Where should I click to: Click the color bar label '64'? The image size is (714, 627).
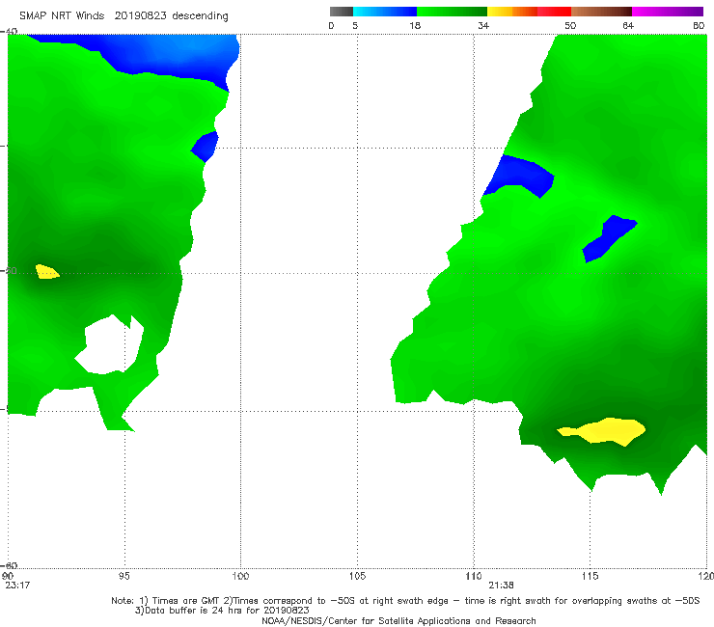point(628,25)
